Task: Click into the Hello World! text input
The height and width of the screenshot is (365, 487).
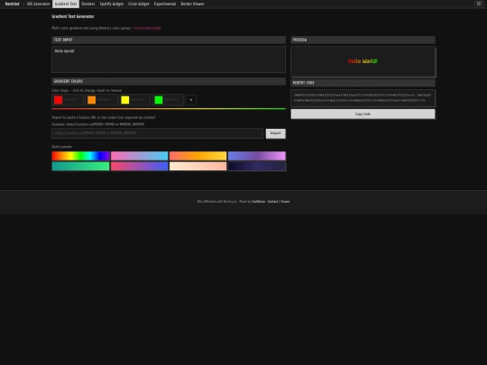Action: 169,59
